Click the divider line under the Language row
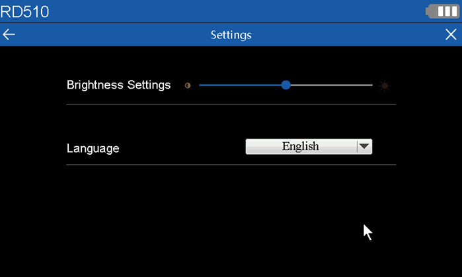Image resolution: width=462 pixels, height=277 pixels. pyautogui.click(x=231, y=165)
